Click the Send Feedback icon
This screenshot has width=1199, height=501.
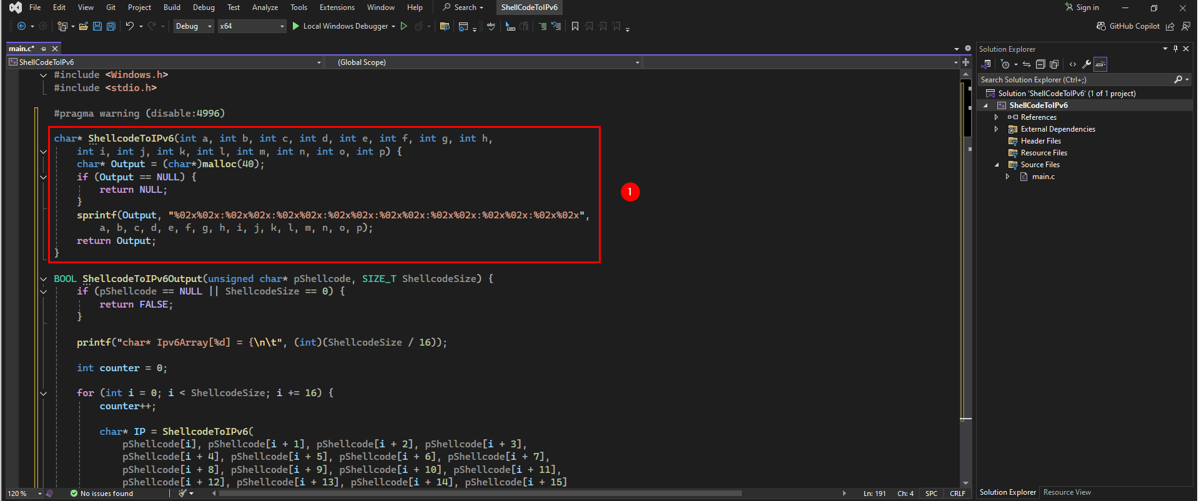(x=1185, y=26)
